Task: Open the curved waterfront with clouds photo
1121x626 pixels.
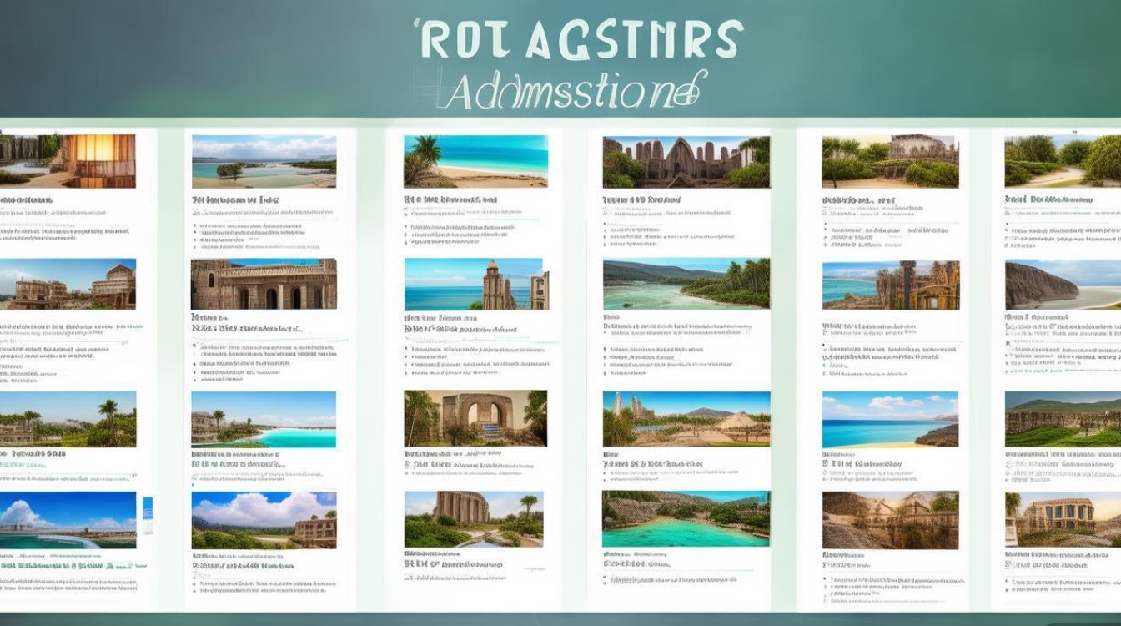Action: 68,519
